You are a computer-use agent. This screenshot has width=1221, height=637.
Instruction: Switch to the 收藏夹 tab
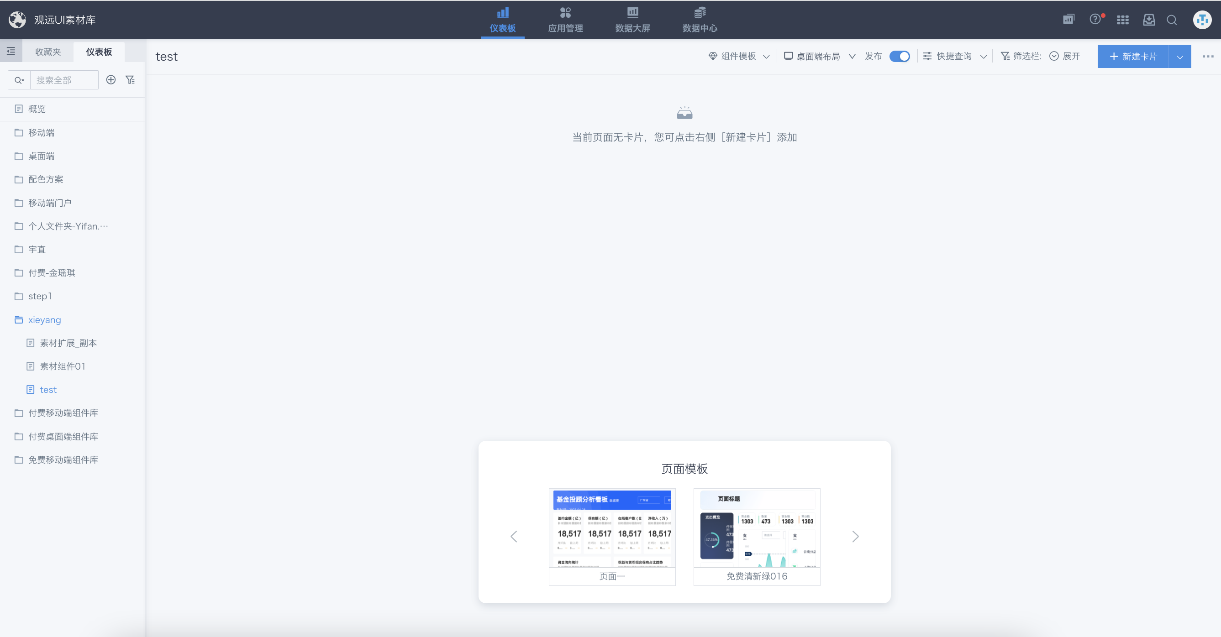48,52
